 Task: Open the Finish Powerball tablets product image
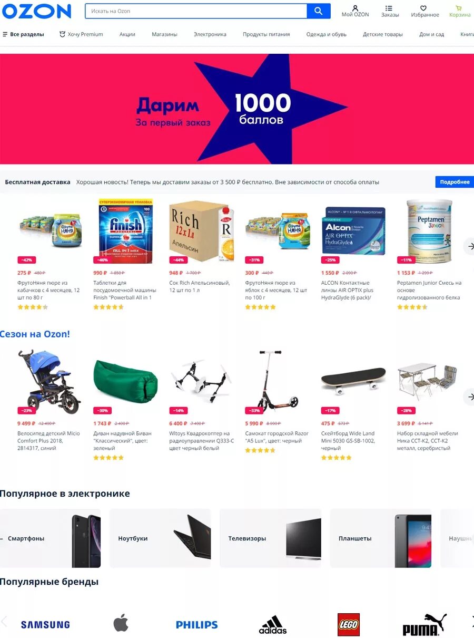(125, 230)
